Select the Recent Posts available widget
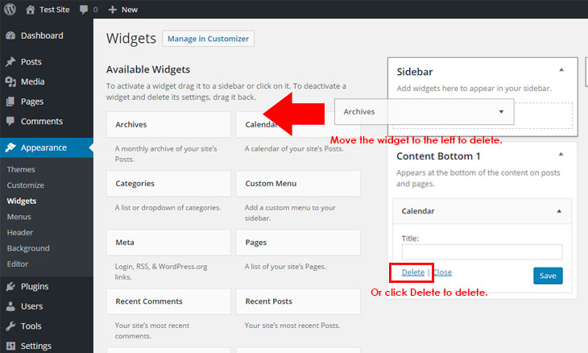This screenshot has width=588, height=353. pos(298,301)
